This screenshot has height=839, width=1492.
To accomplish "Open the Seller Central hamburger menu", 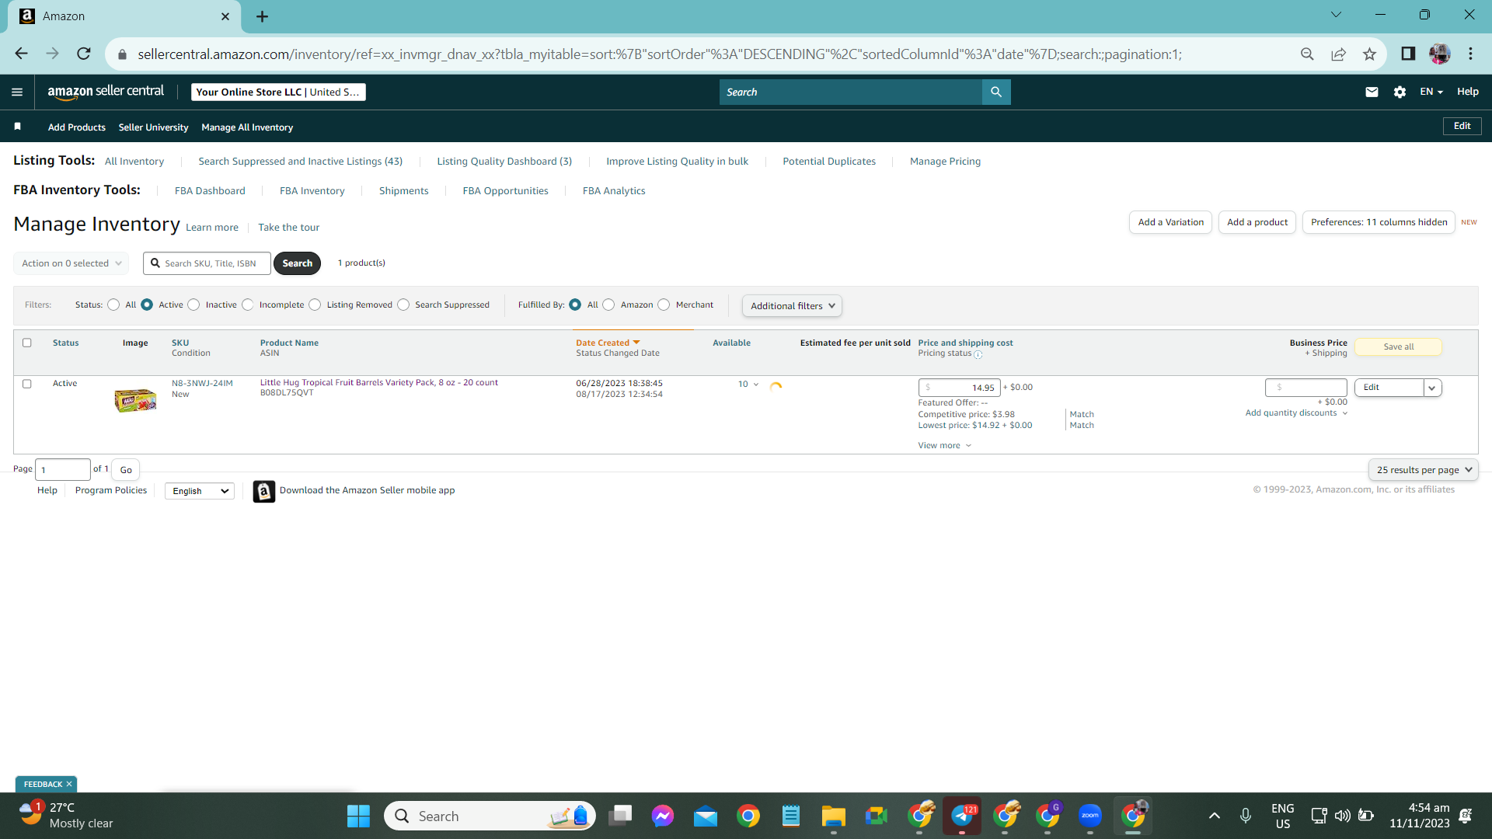I will 17,92.
